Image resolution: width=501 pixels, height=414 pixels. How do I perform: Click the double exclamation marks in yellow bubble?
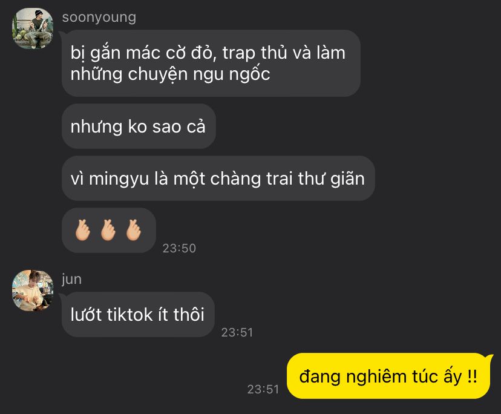click(472, 376)
